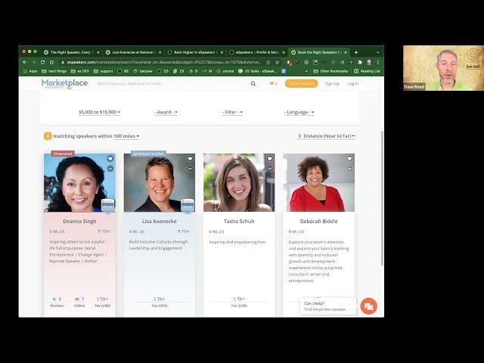Click 'Can I help?' chat prompt
This screenshot has width=484, height=363.
pos(327,306)
